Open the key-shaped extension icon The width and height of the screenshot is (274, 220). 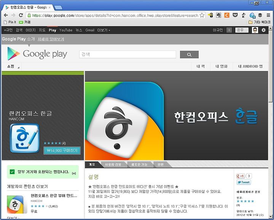pyautogui.click(x=210, y=15)
